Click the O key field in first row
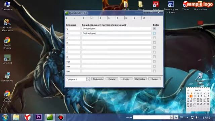 point(73,29)
